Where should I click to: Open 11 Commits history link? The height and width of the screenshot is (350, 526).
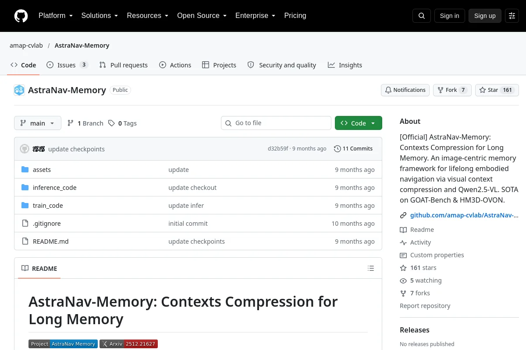coord(353,149)
